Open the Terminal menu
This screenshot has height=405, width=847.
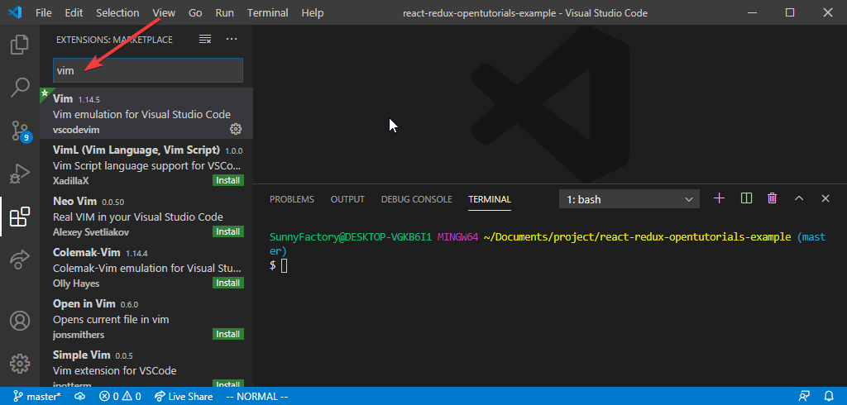(268, 12)
